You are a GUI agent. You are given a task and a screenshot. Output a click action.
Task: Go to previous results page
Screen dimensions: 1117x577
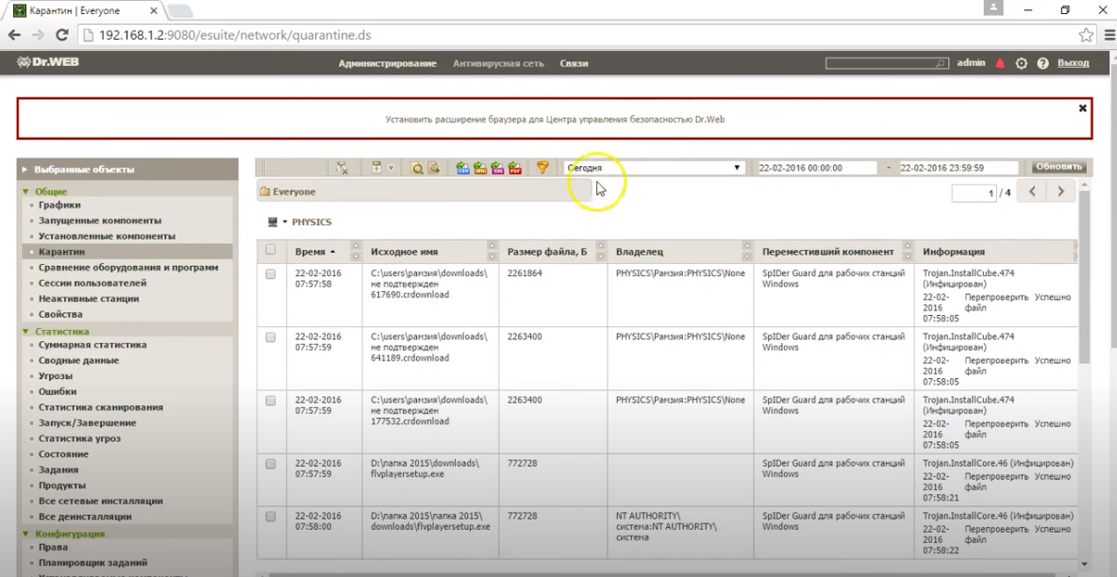(x=1031, y=191)
